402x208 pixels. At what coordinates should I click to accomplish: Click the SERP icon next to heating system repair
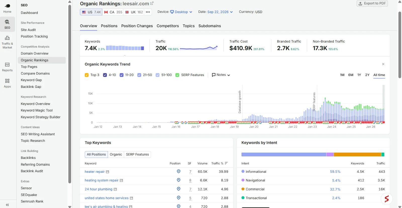pyautogui.click(x=121, y=181)
